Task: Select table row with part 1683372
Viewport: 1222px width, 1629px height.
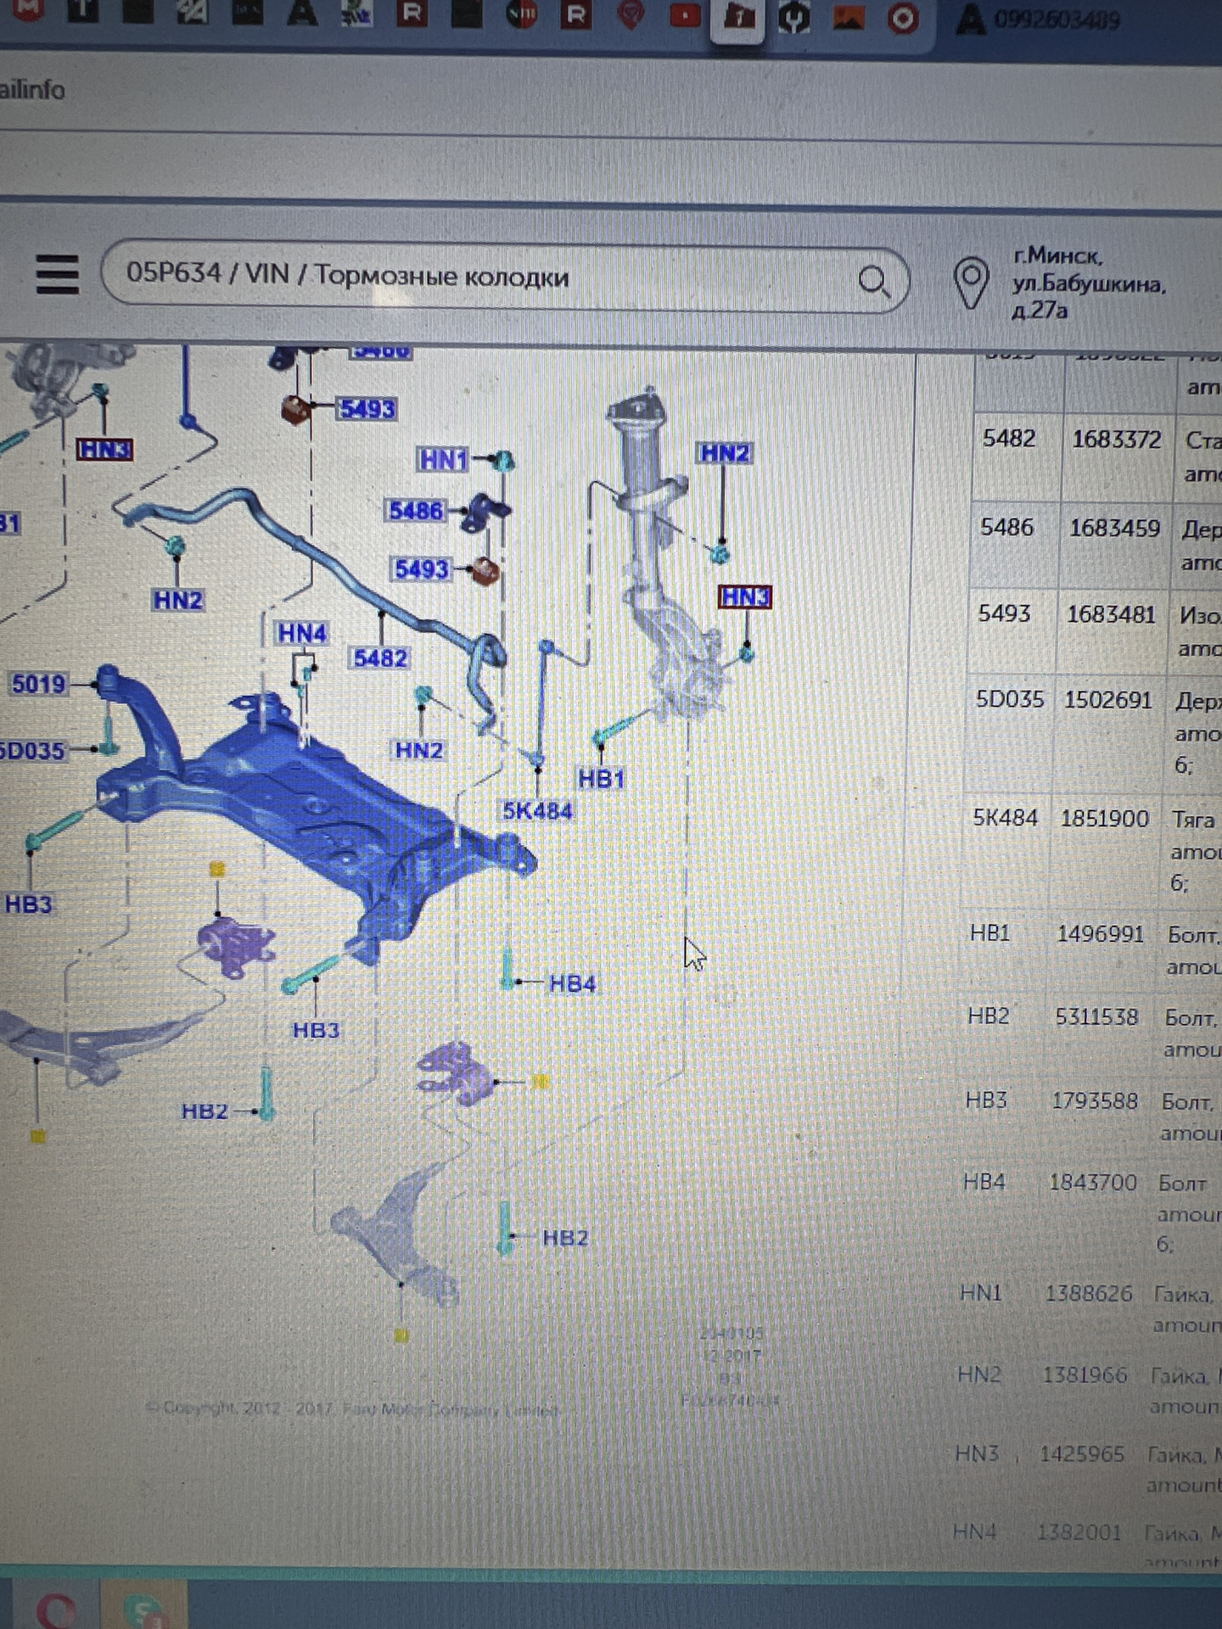Action: coord(1096,456)
